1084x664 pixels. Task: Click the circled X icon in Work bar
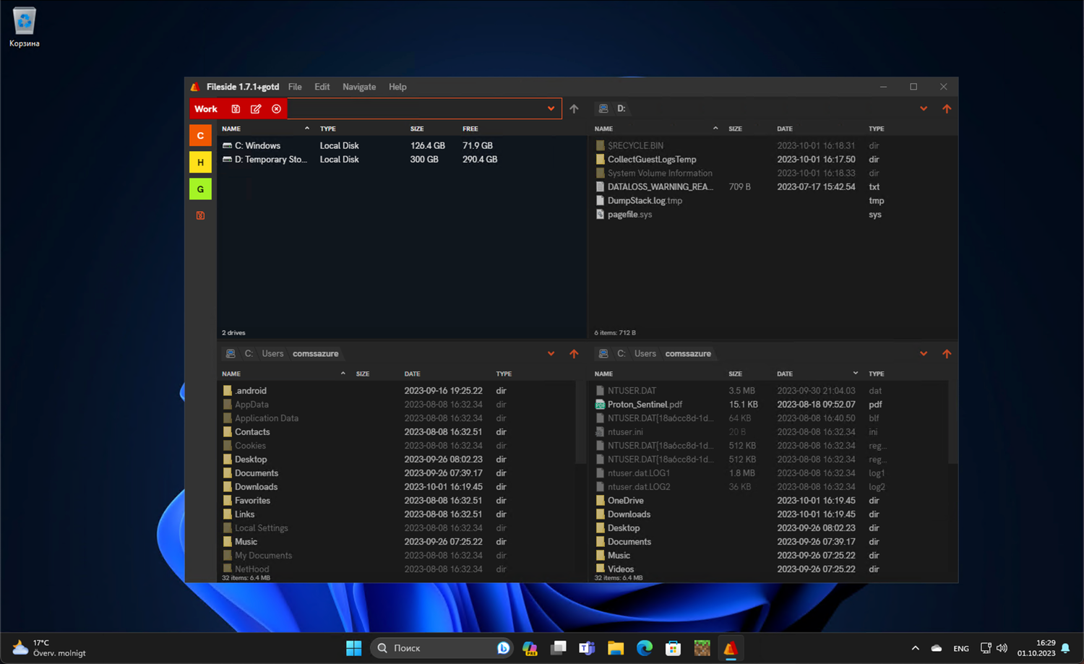[276, 109]
